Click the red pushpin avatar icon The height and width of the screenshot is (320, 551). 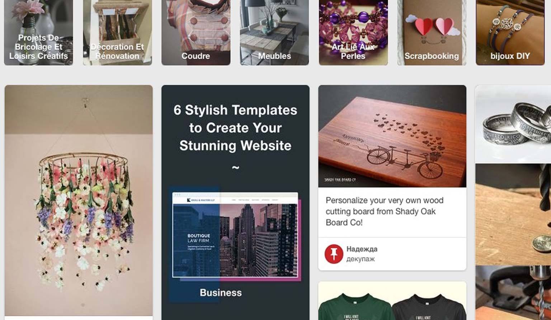[x=334, y=254]
